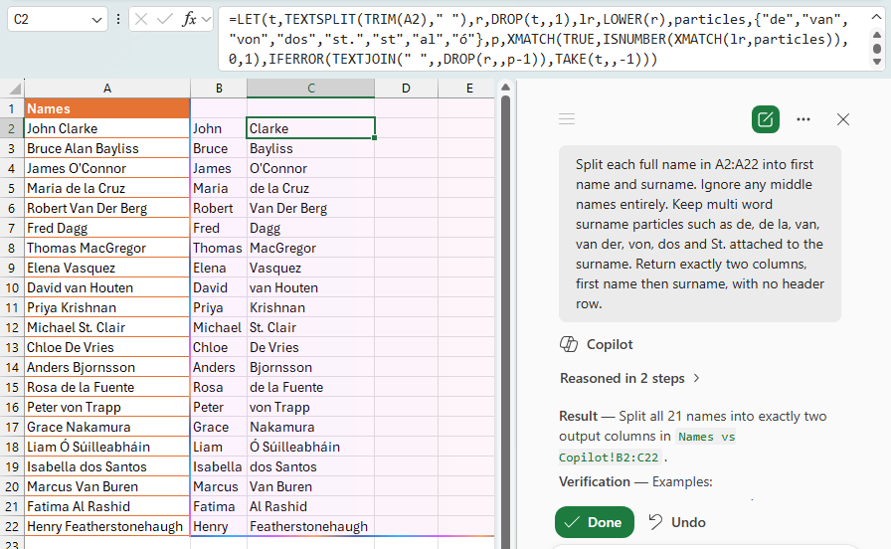Select cell containing Robert Van Der Berg

click(106, 208)
